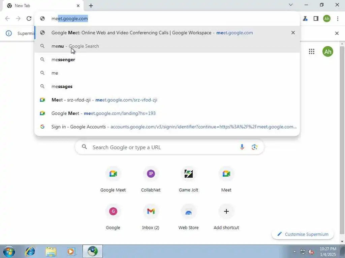This screenshot has width=345, height=258.
Task: Choose the 'menu' Google Search suggestion
Action: pyautogui.click(x=167, y=46)
